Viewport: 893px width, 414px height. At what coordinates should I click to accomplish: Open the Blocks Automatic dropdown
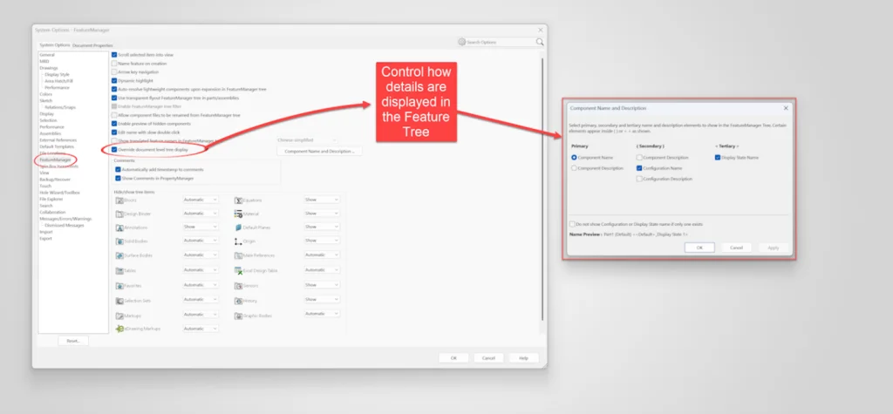pos(201,200)
